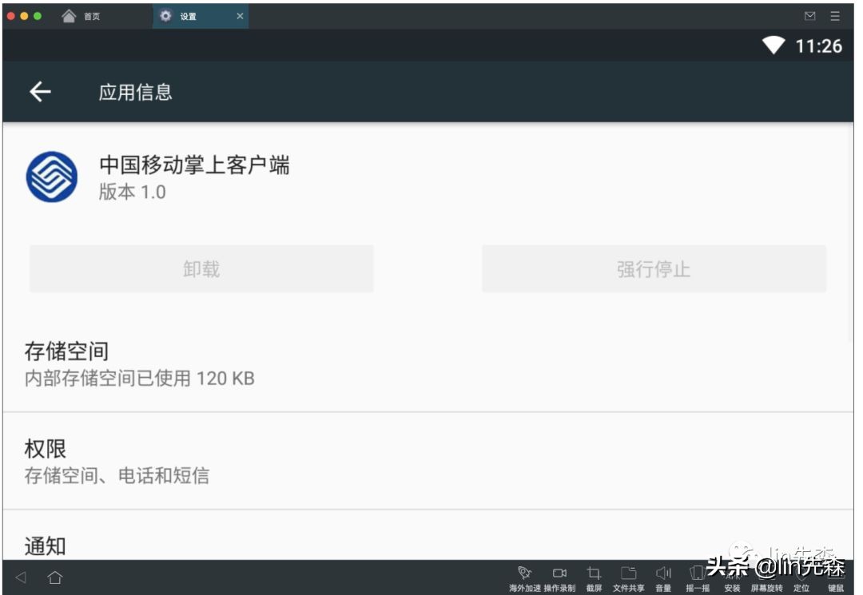Start 操作录制 screen recording
863x595 pixels.
point(559,577)
